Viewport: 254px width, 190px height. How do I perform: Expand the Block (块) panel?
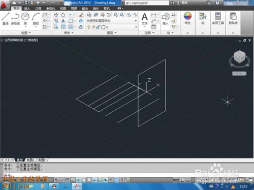[170, 33]
